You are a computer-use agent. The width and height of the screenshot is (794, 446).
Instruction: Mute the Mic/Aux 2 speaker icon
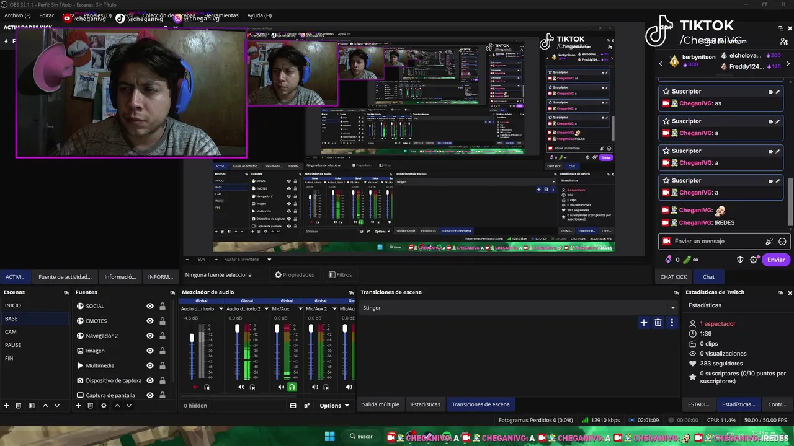pos(315,387)
